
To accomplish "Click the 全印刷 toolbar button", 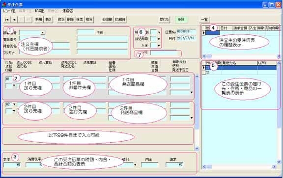I will pyautogui.click(x=108, y=20).
